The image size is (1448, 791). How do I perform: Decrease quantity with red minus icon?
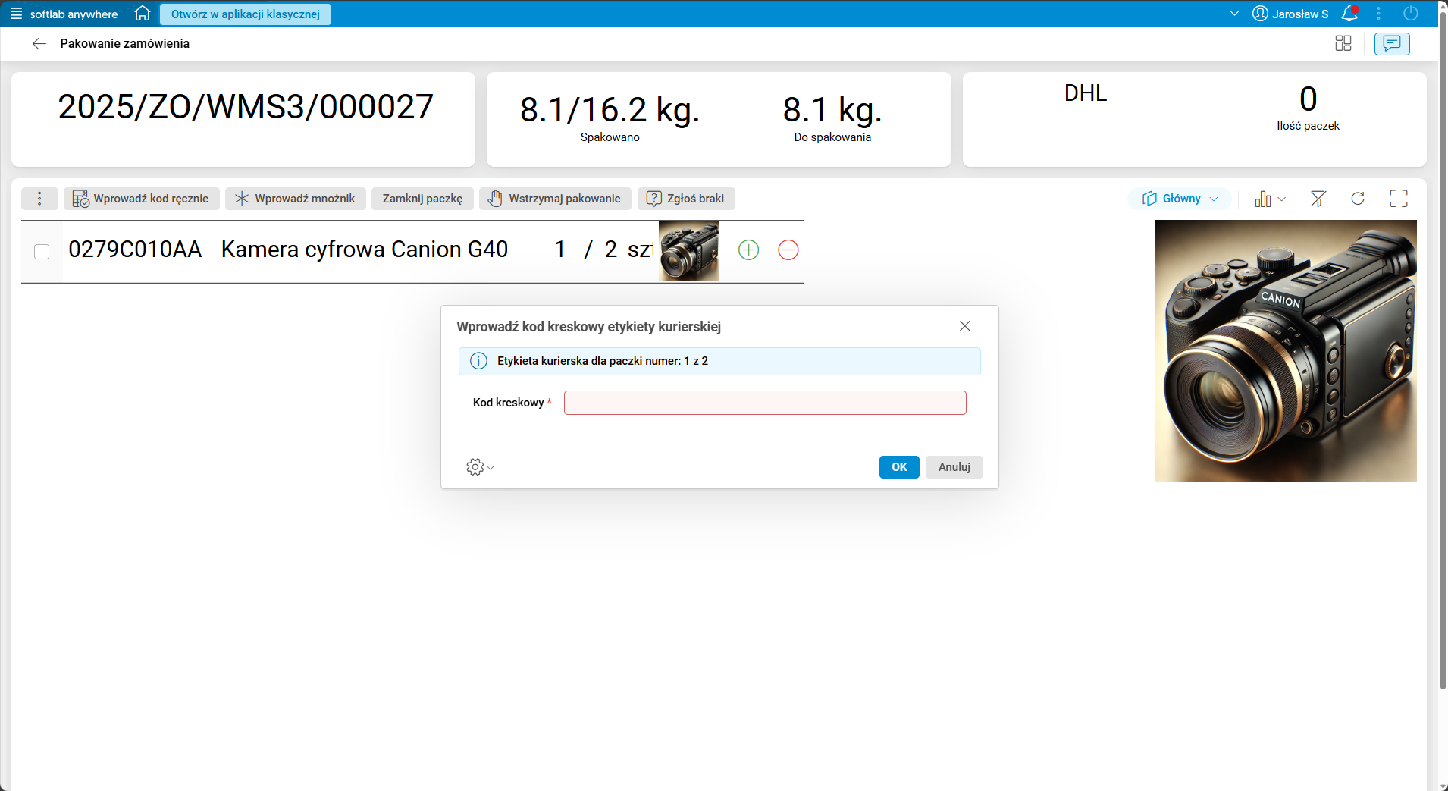pos(788,250)
